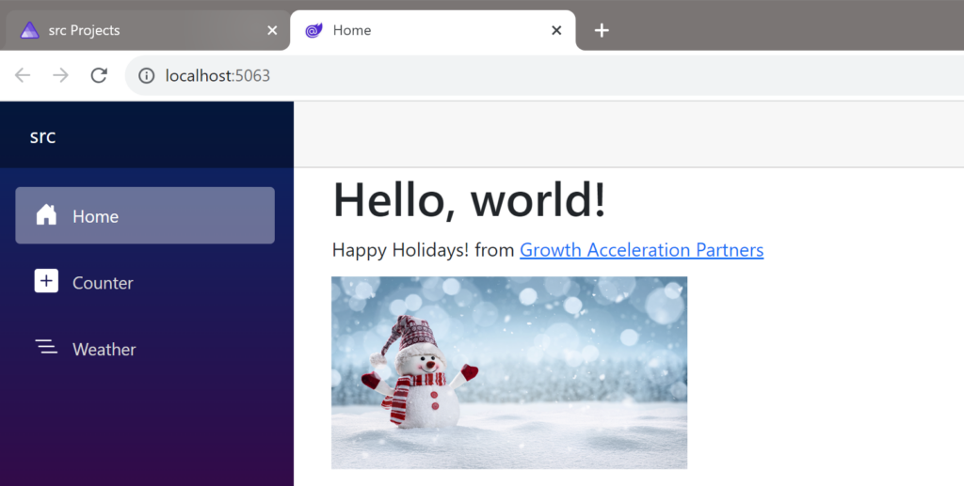The height and width of the screenshot is (486, 964).
Task: Reload the page with the refresh icon
Action: pyautogui.click(x=99, y=75)
